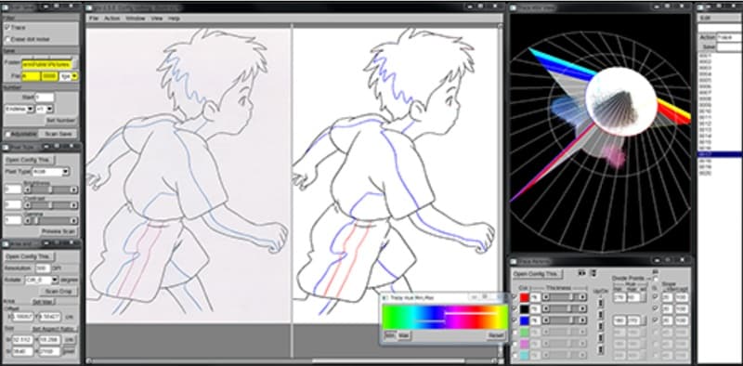Click the green color swatch

tap(525, 333)
